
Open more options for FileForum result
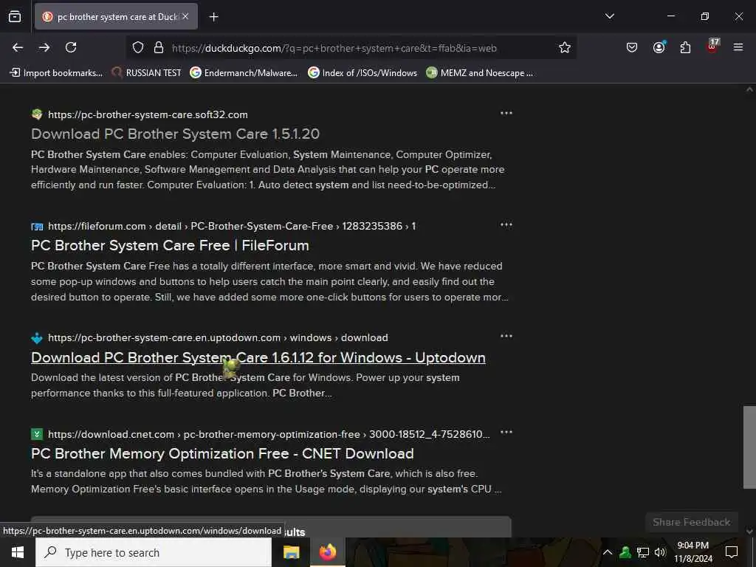(x=506, y=224)
